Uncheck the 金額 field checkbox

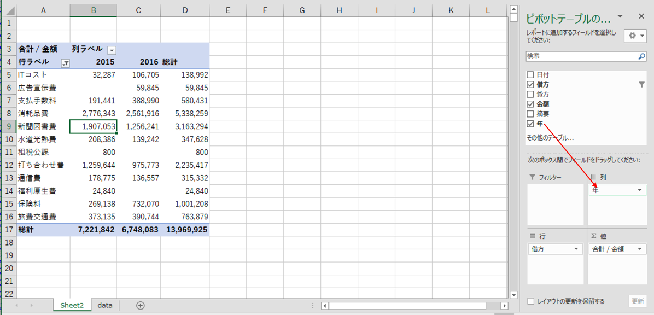pyautogui.click(x=530, y=104)
